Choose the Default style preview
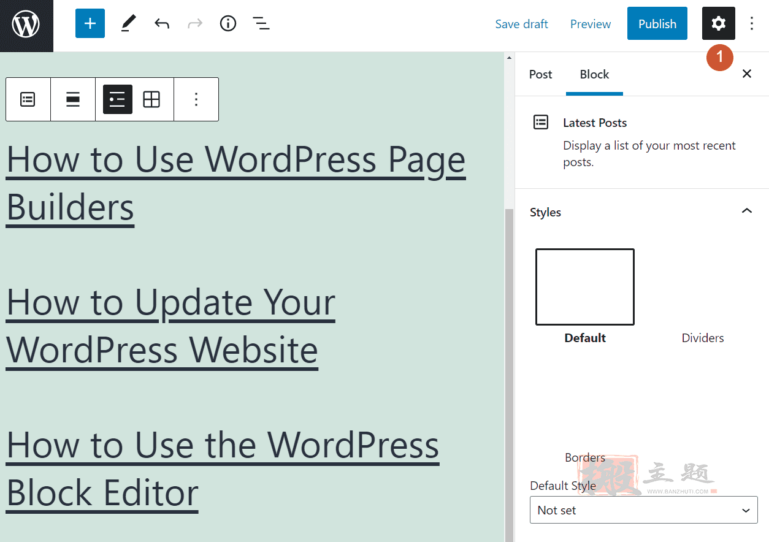Screen dimensions: 769x542 point(585,287)
